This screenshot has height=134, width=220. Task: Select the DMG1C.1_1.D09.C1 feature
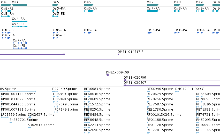pos(177,91)
